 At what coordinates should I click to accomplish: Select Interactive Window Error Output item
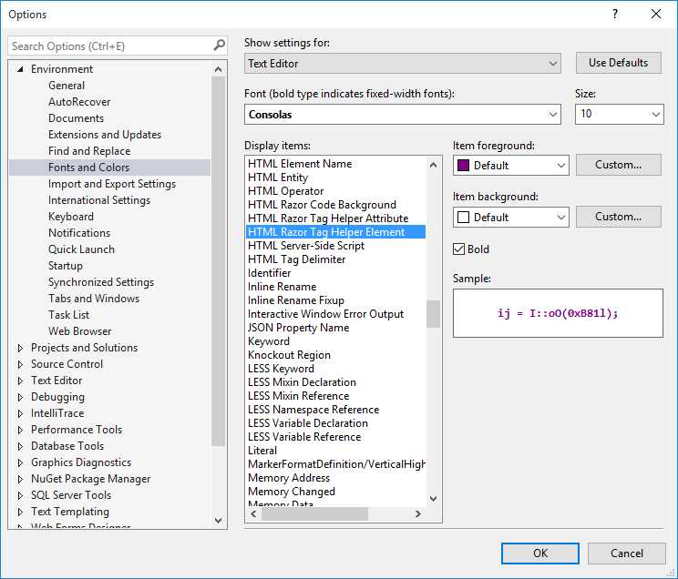tap(325, 314)
